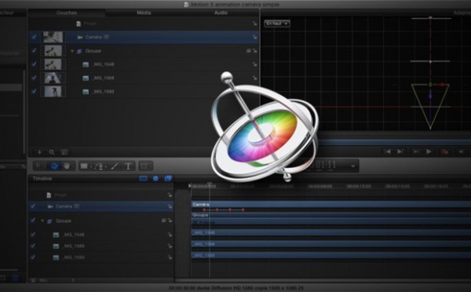Click the Timeline horizontal scrollbar
471x292 pixels.
(x=323, y=280)
